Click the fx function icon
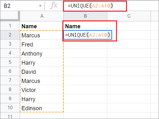The image size is (159, 119). click(x=54, y=6)
